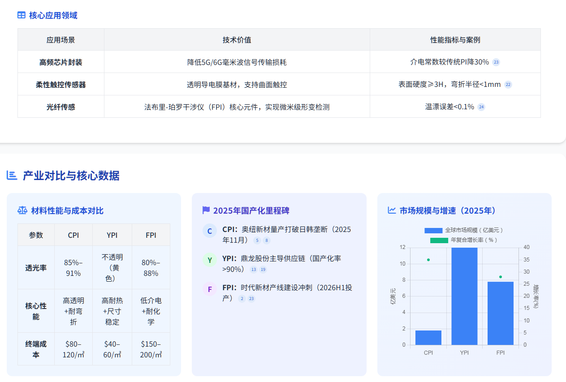Open citation 22 after 弯折半径<1mm
566x382 pixels.
click(508, 85)
